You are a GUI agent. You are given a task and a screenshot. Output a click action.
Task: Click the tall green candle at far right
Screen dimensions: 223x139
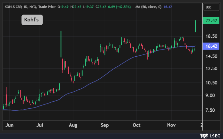tap(195, 26)
